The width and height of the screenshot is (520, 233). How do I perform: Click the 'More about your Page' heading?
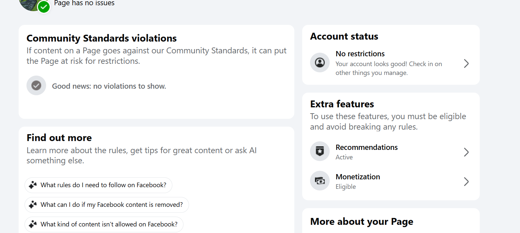coord(361,222)
